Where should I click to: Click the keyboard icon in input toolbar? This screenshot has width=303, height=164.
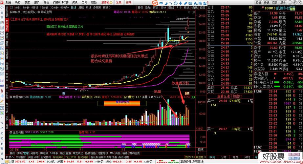click(190, 3)
